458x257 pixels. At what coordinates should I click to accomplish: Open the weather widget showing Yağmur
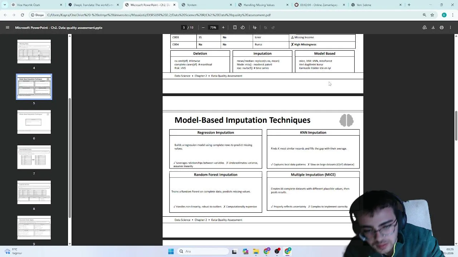(x=13, y=251)
